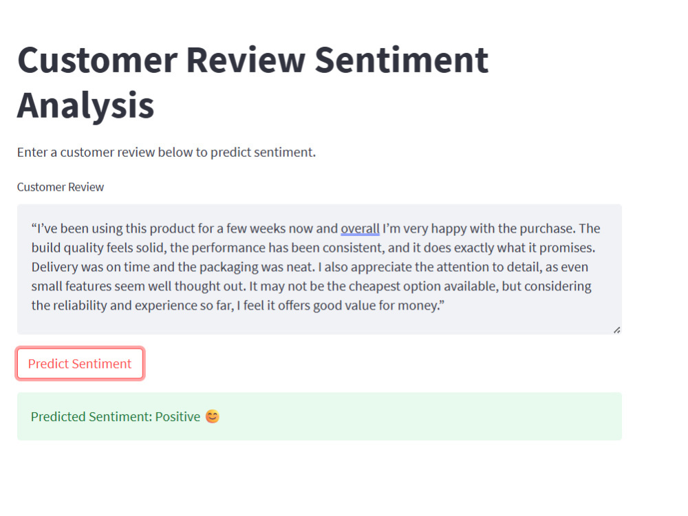
Task: Click the Customer Review field label
Action: [x=61, y=187]
